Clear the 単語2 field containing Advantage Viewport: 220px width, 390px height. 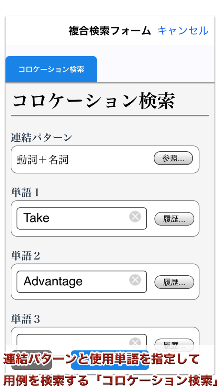135,280
